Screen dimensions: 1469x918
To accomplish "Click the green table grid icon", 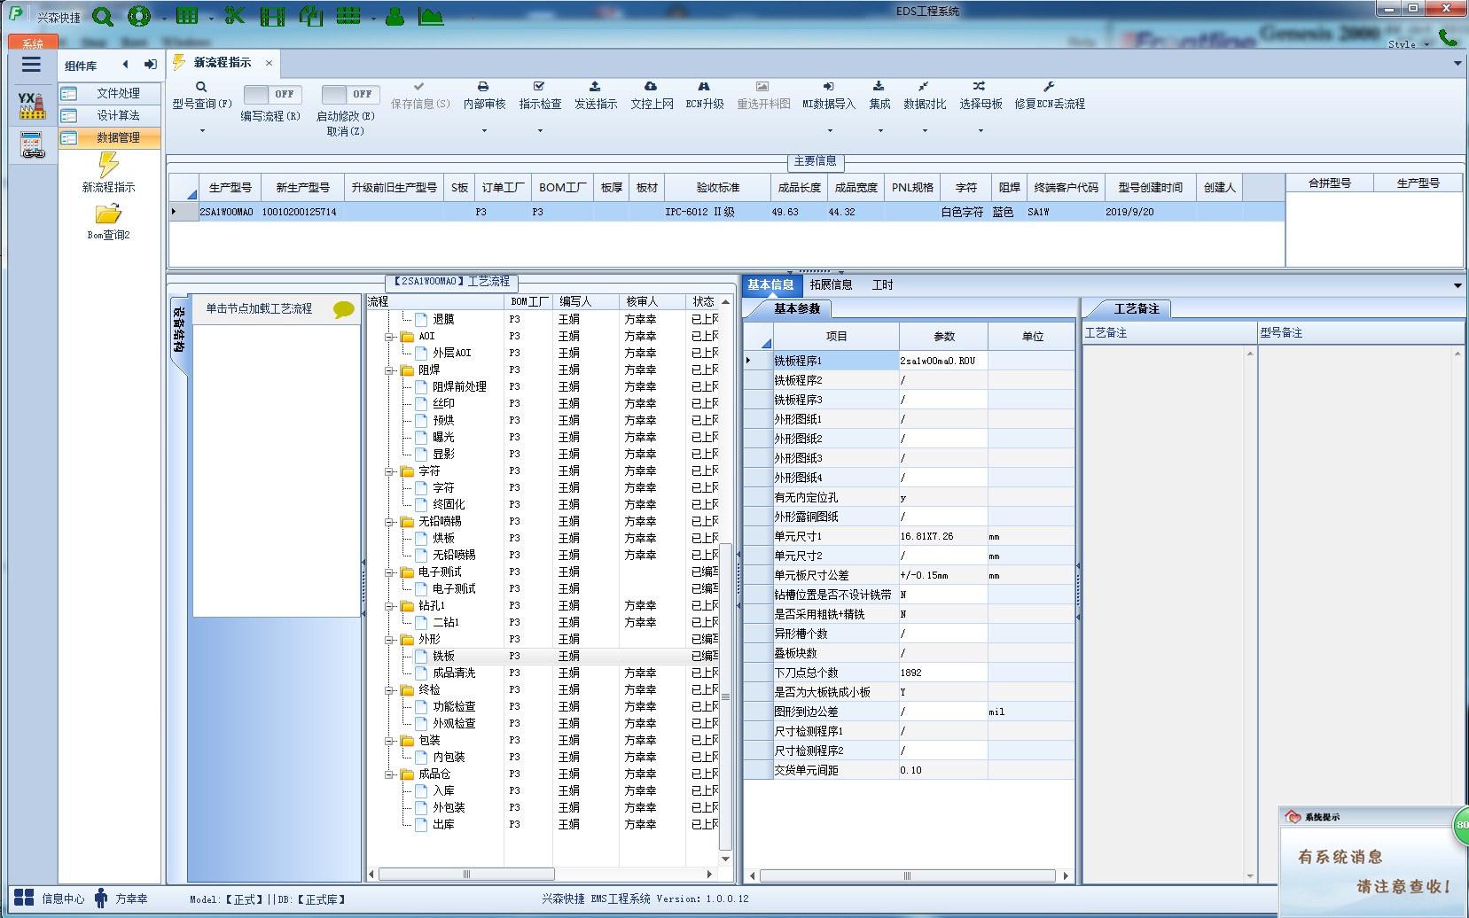I will pyautogui.click(x=187, y=16).
